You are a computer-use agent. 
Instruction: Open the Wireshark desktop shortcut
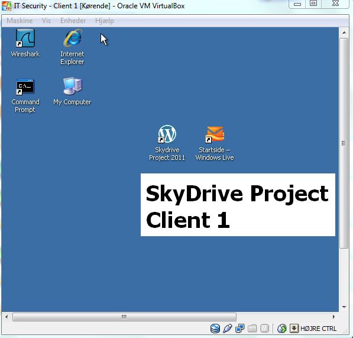(x=25, y=43)
